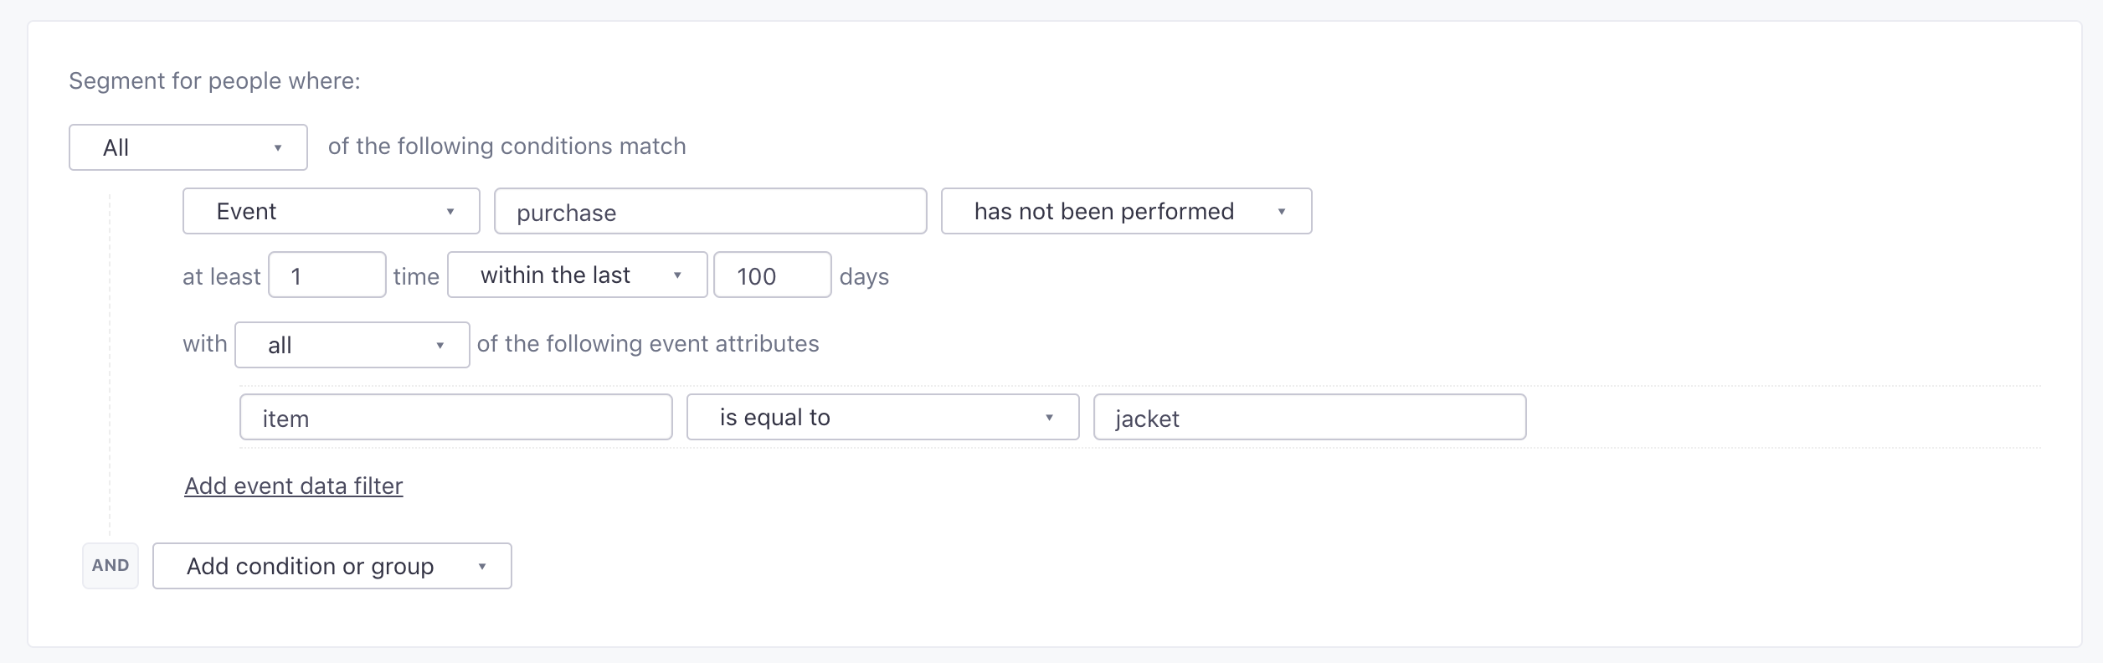Screen dimensions: 2103x663
Task: Click the "100" days value field
Action: click(771, 275)
